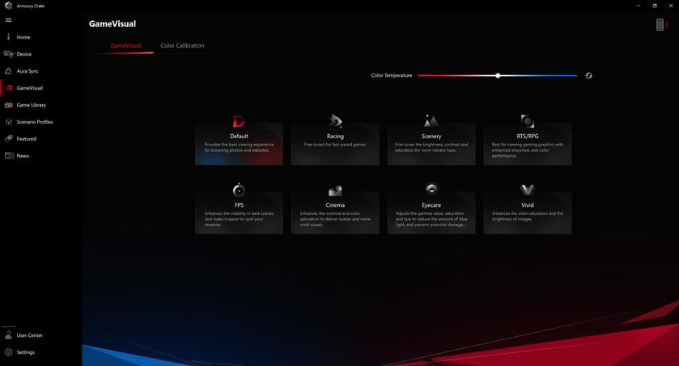Select the FPS mode card

[239, 212]
